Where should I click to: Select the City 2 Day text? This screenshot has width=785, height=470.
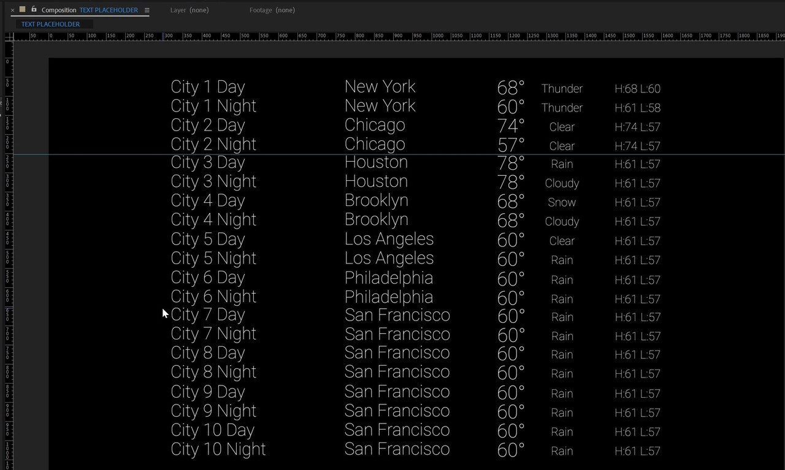[208, 126]
